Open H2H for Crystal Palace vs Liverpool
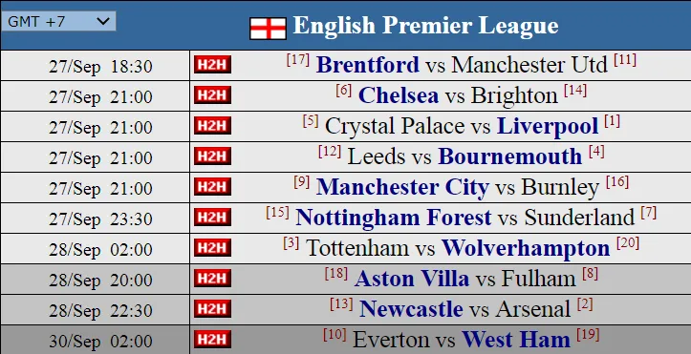 coord(212,126)
